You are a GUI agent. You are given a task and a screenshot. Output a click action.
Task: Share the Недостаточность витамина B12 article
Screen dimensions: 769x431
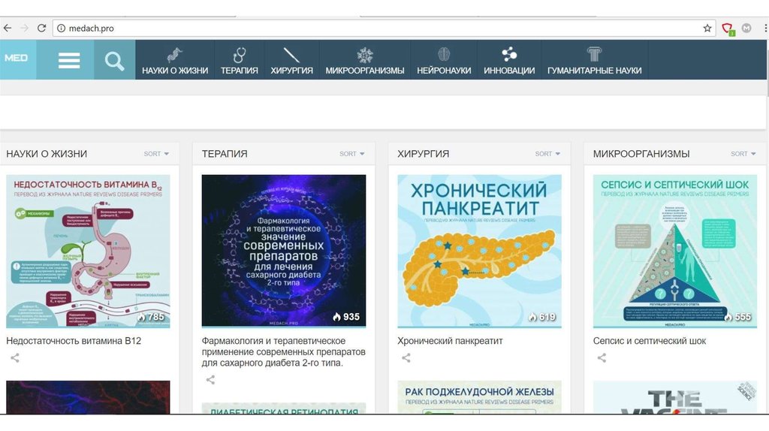pyautogui.click(x=15, y=358)
